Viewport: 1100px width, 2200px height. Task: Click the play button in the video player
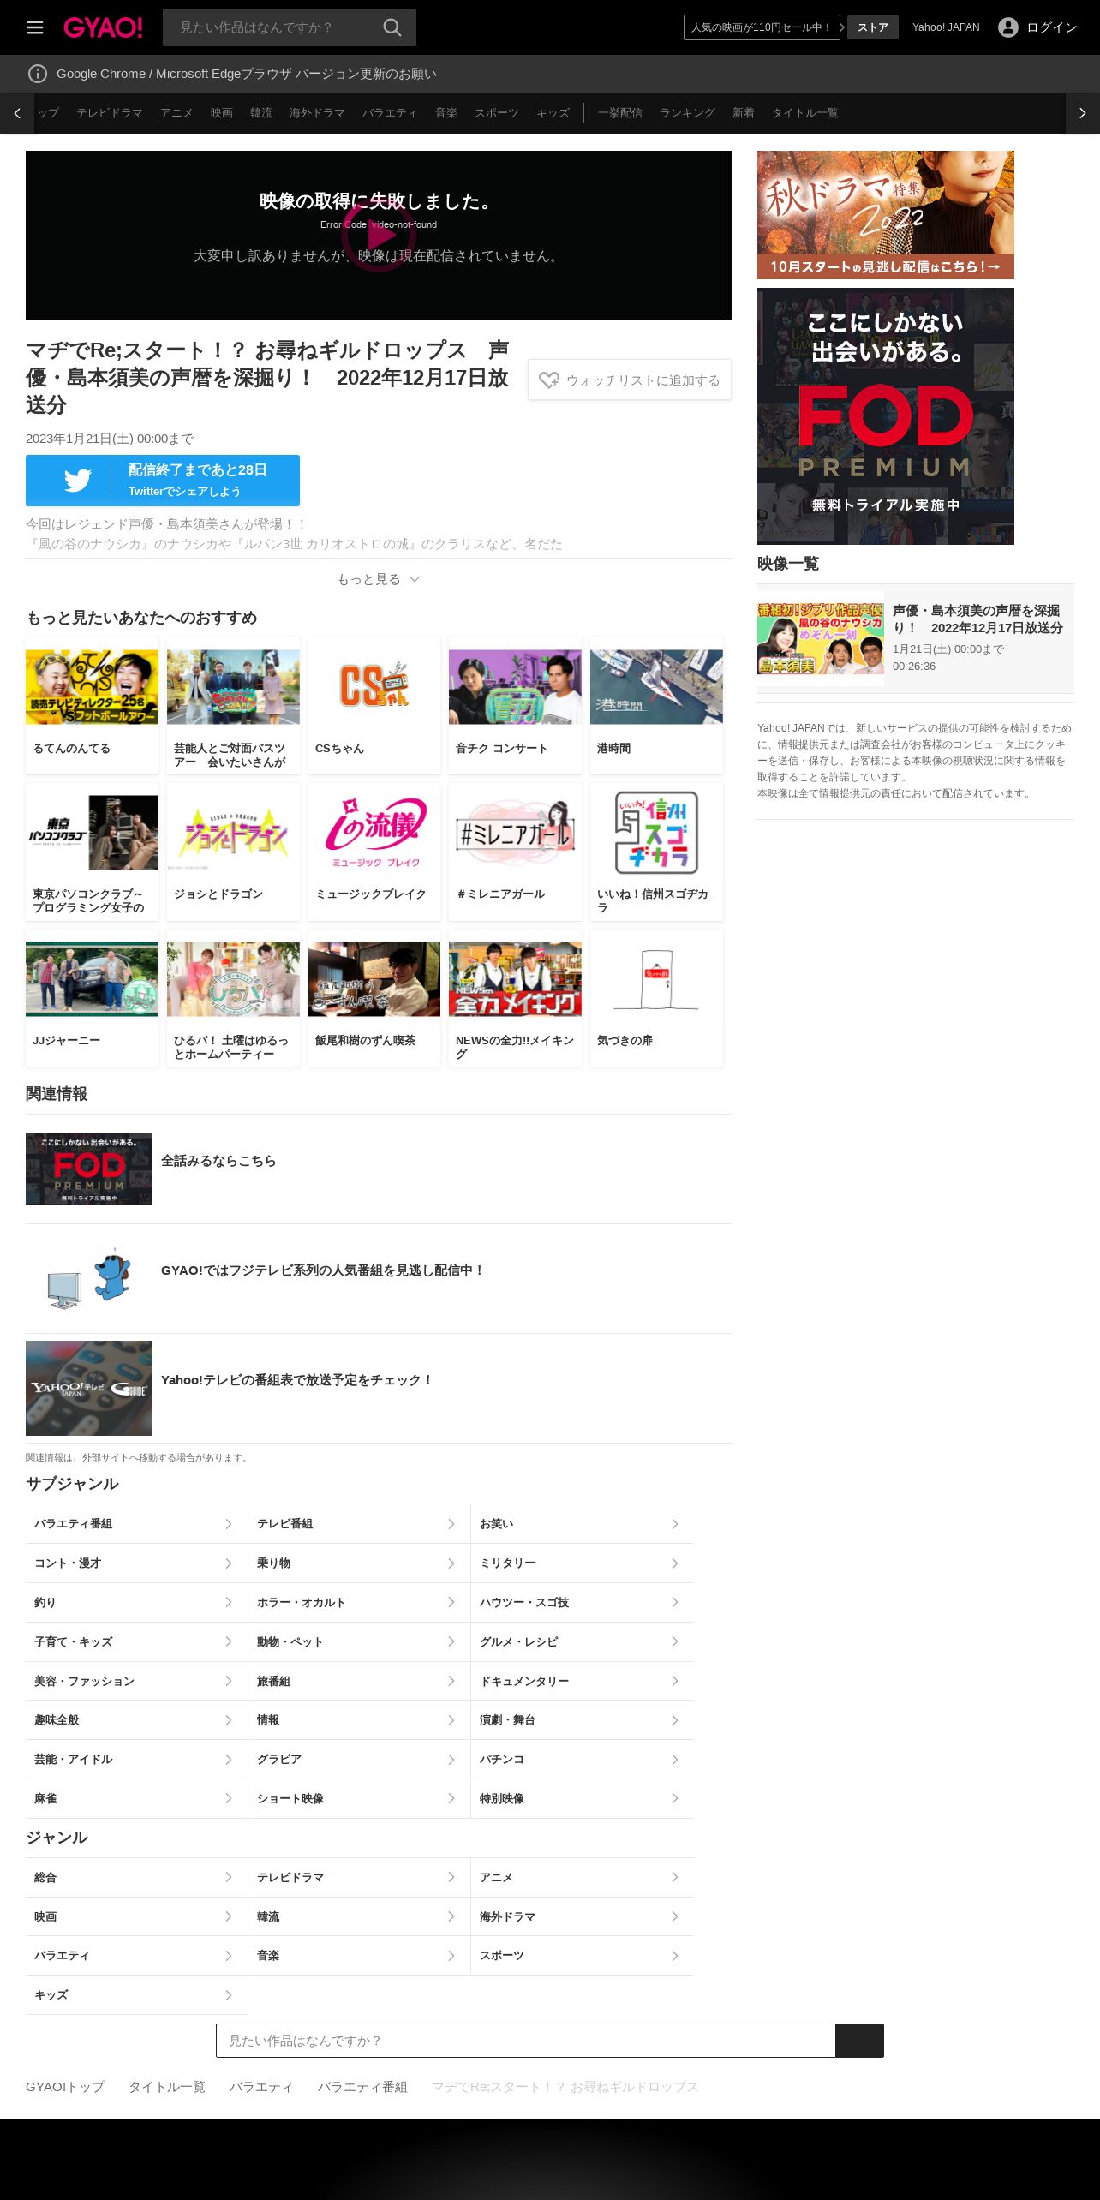pyautogui.click(x=379, y=235)
